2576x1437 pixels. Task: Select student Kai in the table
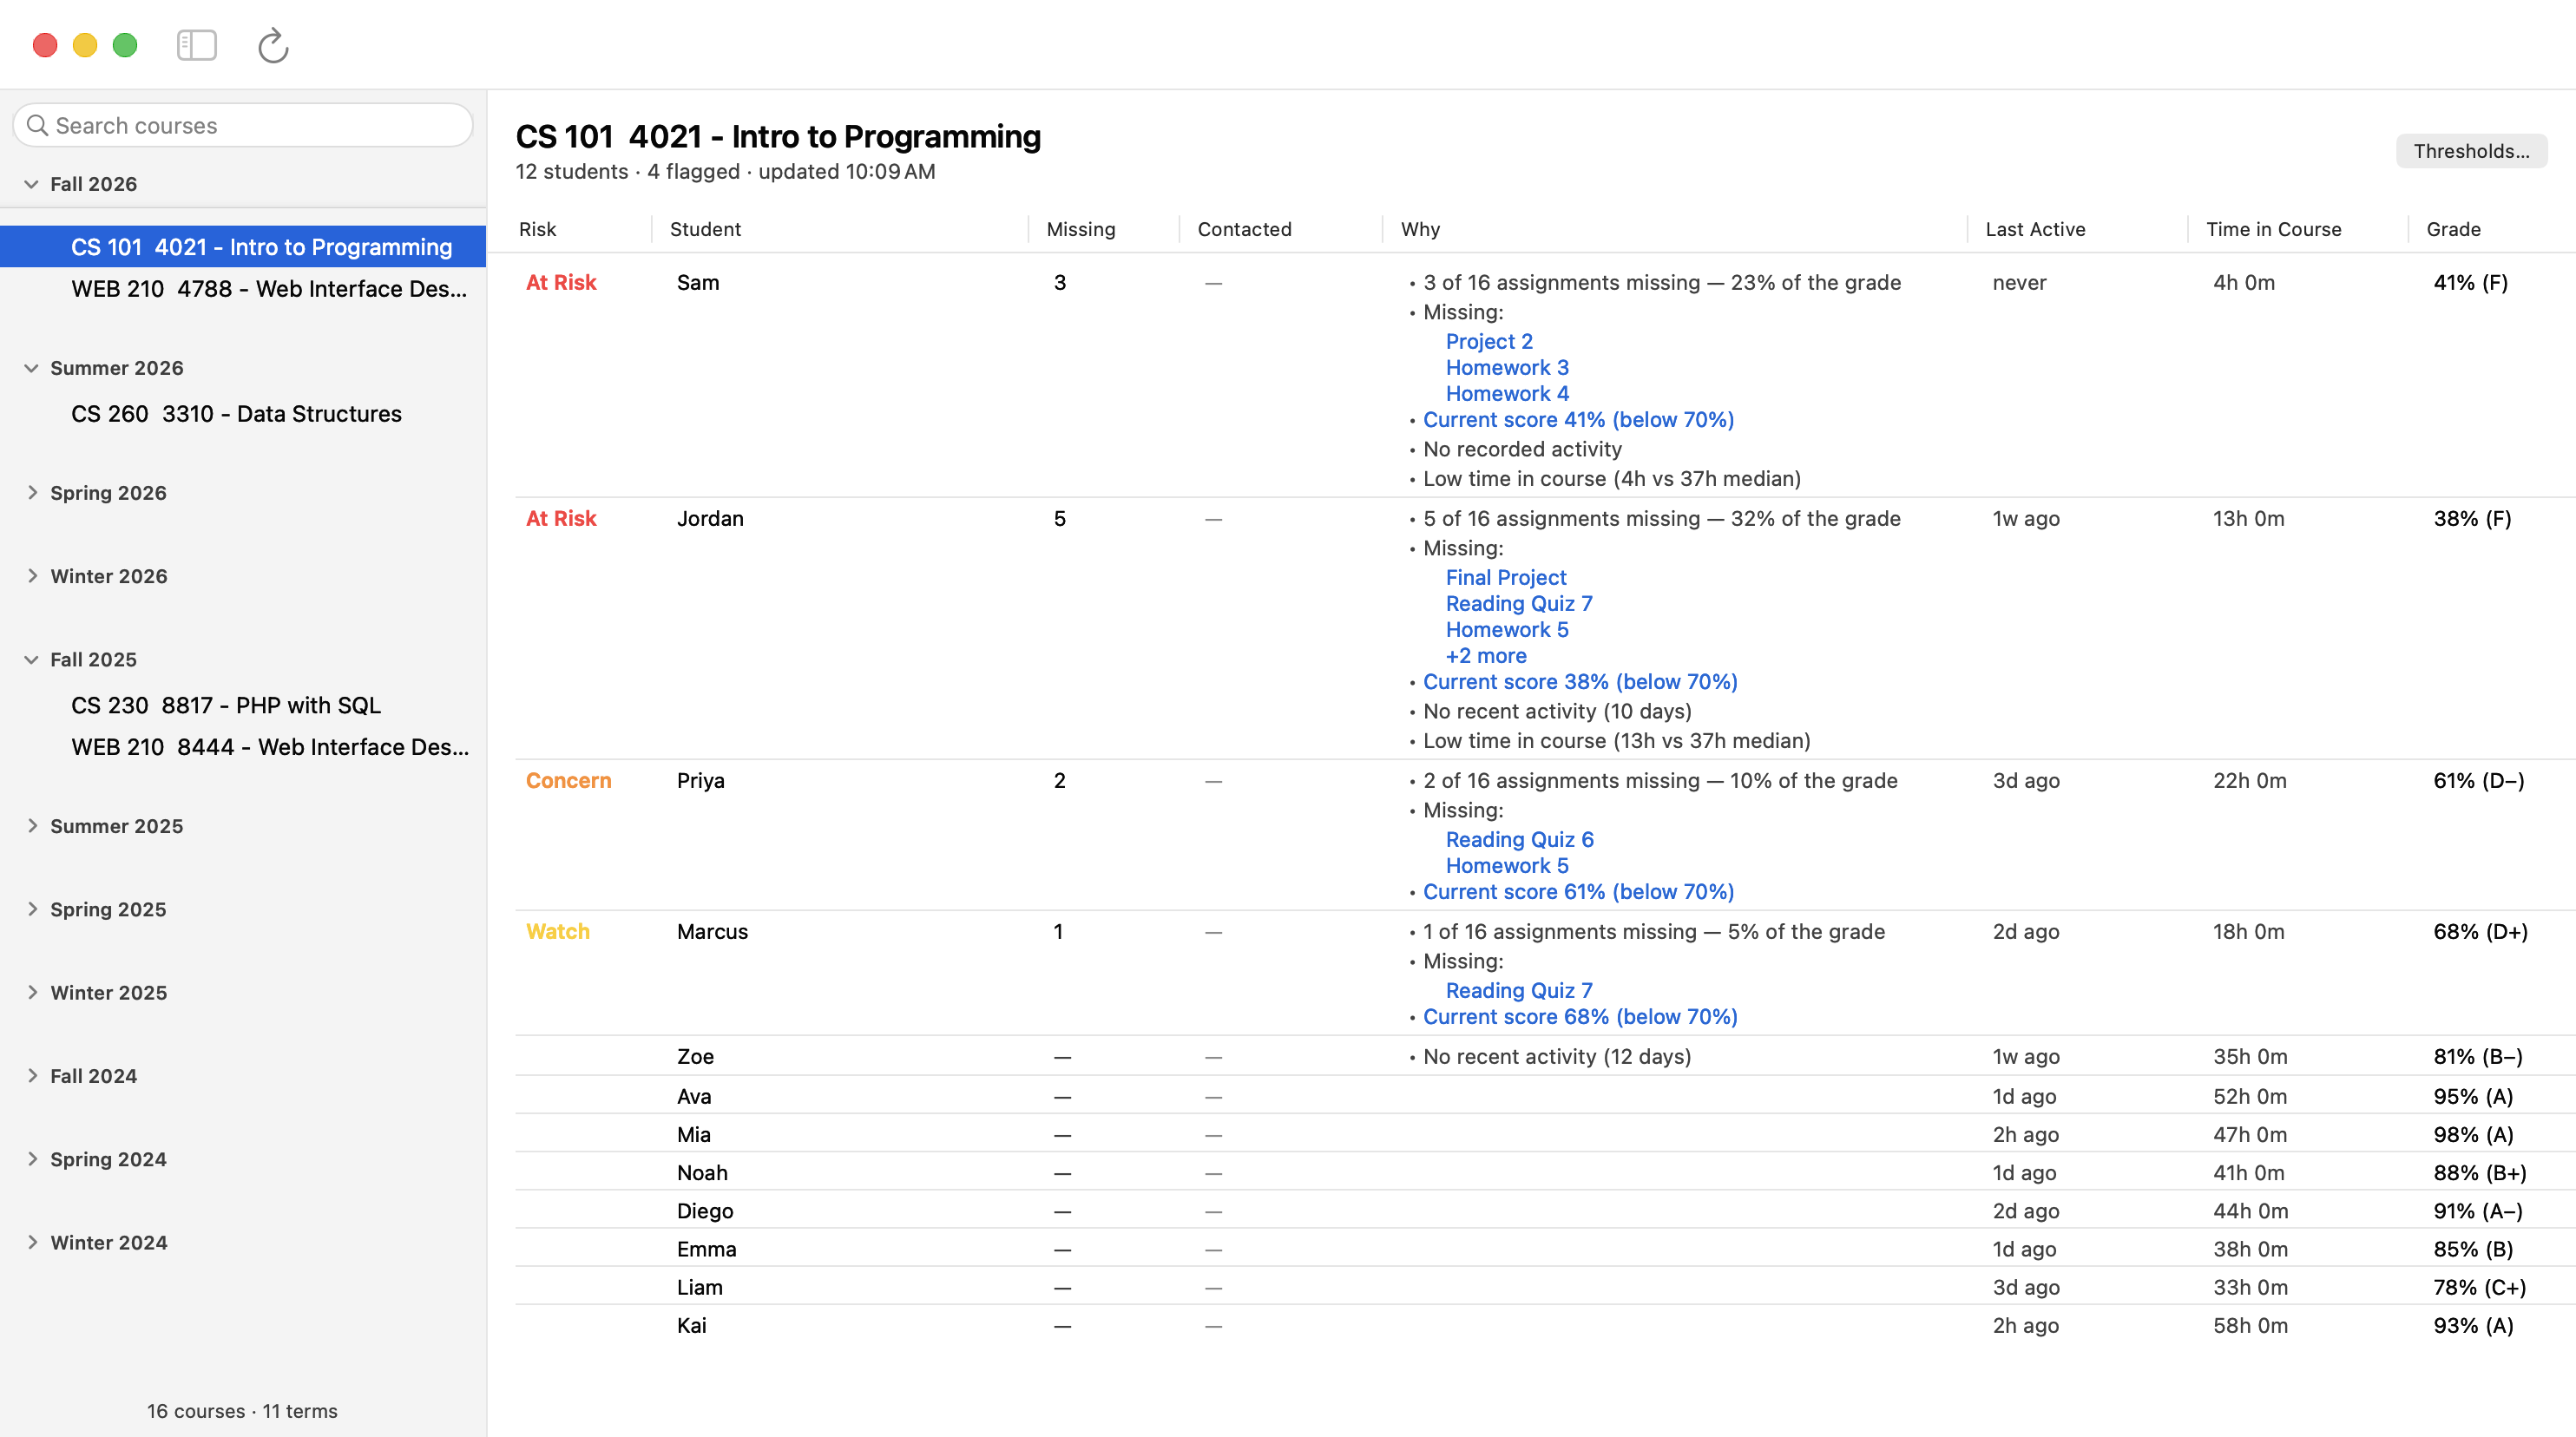pos(691,1326)
